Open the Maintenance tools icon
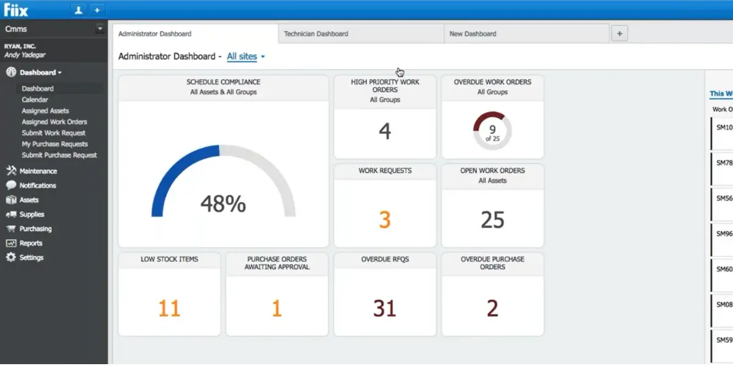The height and width of the screenshot is (366, 733). pyautogui.click(x=10, y=171)
